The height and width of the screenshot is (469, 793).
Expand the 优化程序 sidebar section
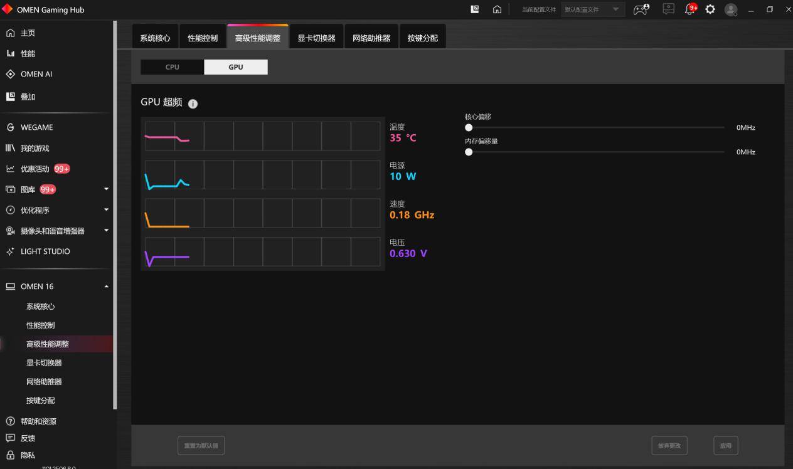point(56,210)
